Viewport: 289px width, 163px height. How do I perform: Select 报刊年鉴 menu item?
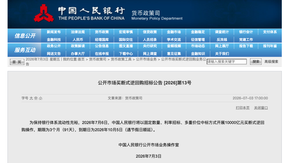coord(270,46)
